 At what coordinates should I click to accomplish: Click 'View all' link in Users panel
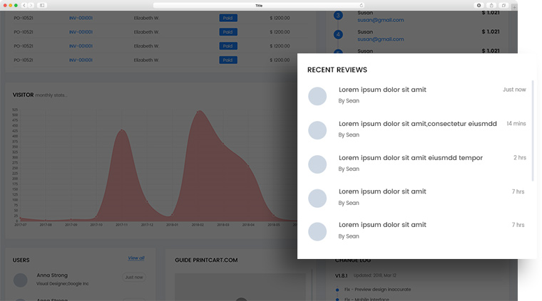136,258
